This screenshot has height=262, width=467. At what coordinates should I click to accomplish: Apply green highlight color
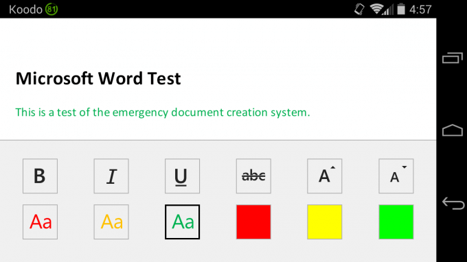point(396,222)
